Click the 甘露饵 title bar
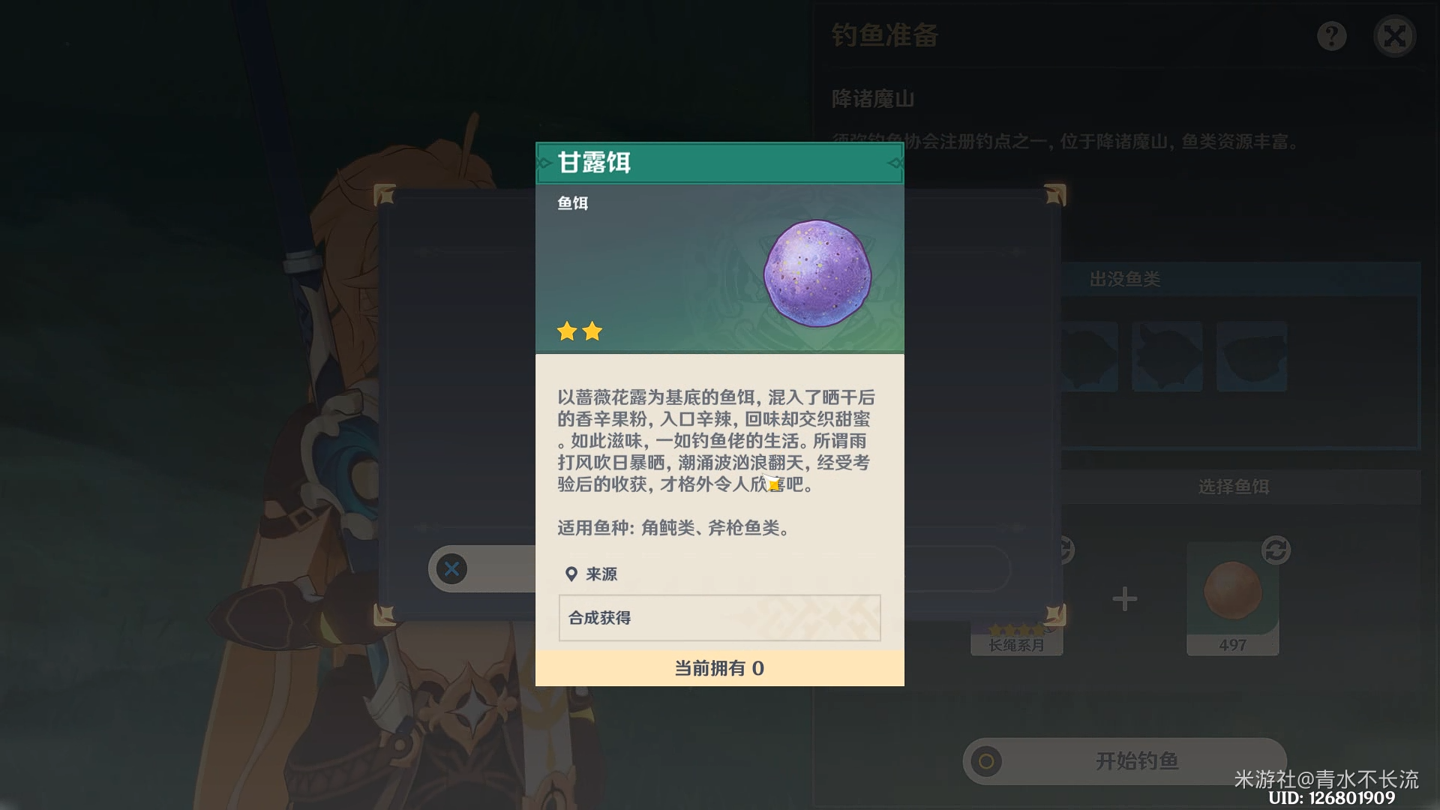The image size is (1440, 810). (720, 163)
